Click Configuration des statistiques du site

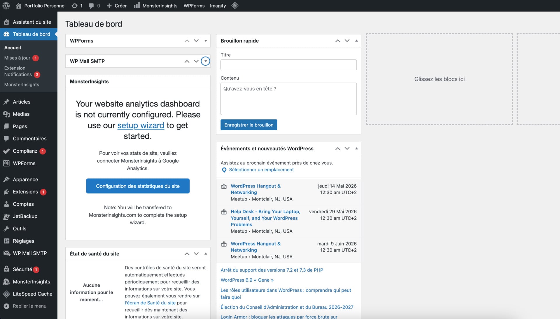point(138,186)
